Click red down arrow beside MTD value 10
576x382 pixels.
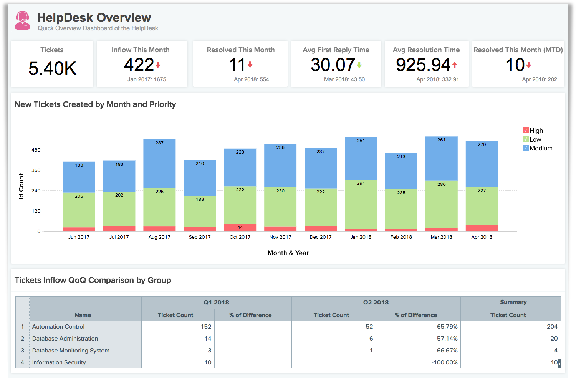pyautogui.click(x=529, y=65)
